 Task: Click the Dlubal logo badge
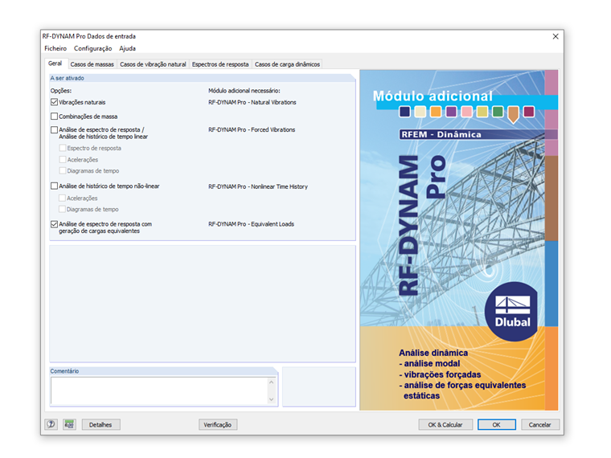point(512,311)
